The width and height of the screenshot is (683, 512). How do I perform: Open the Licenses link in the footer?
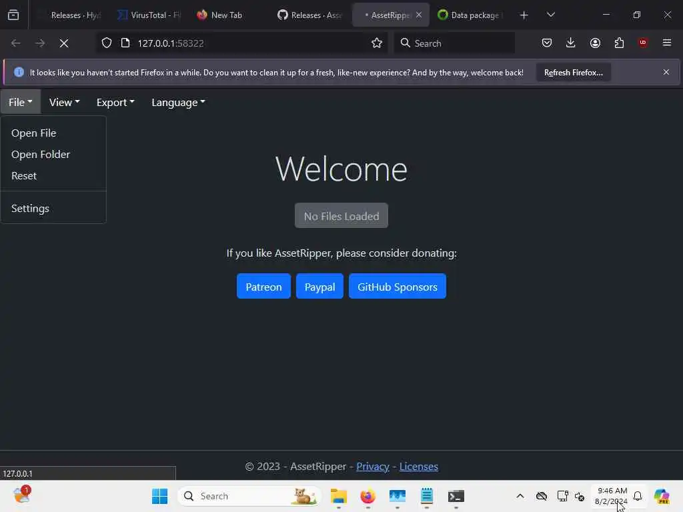[419, 466]
